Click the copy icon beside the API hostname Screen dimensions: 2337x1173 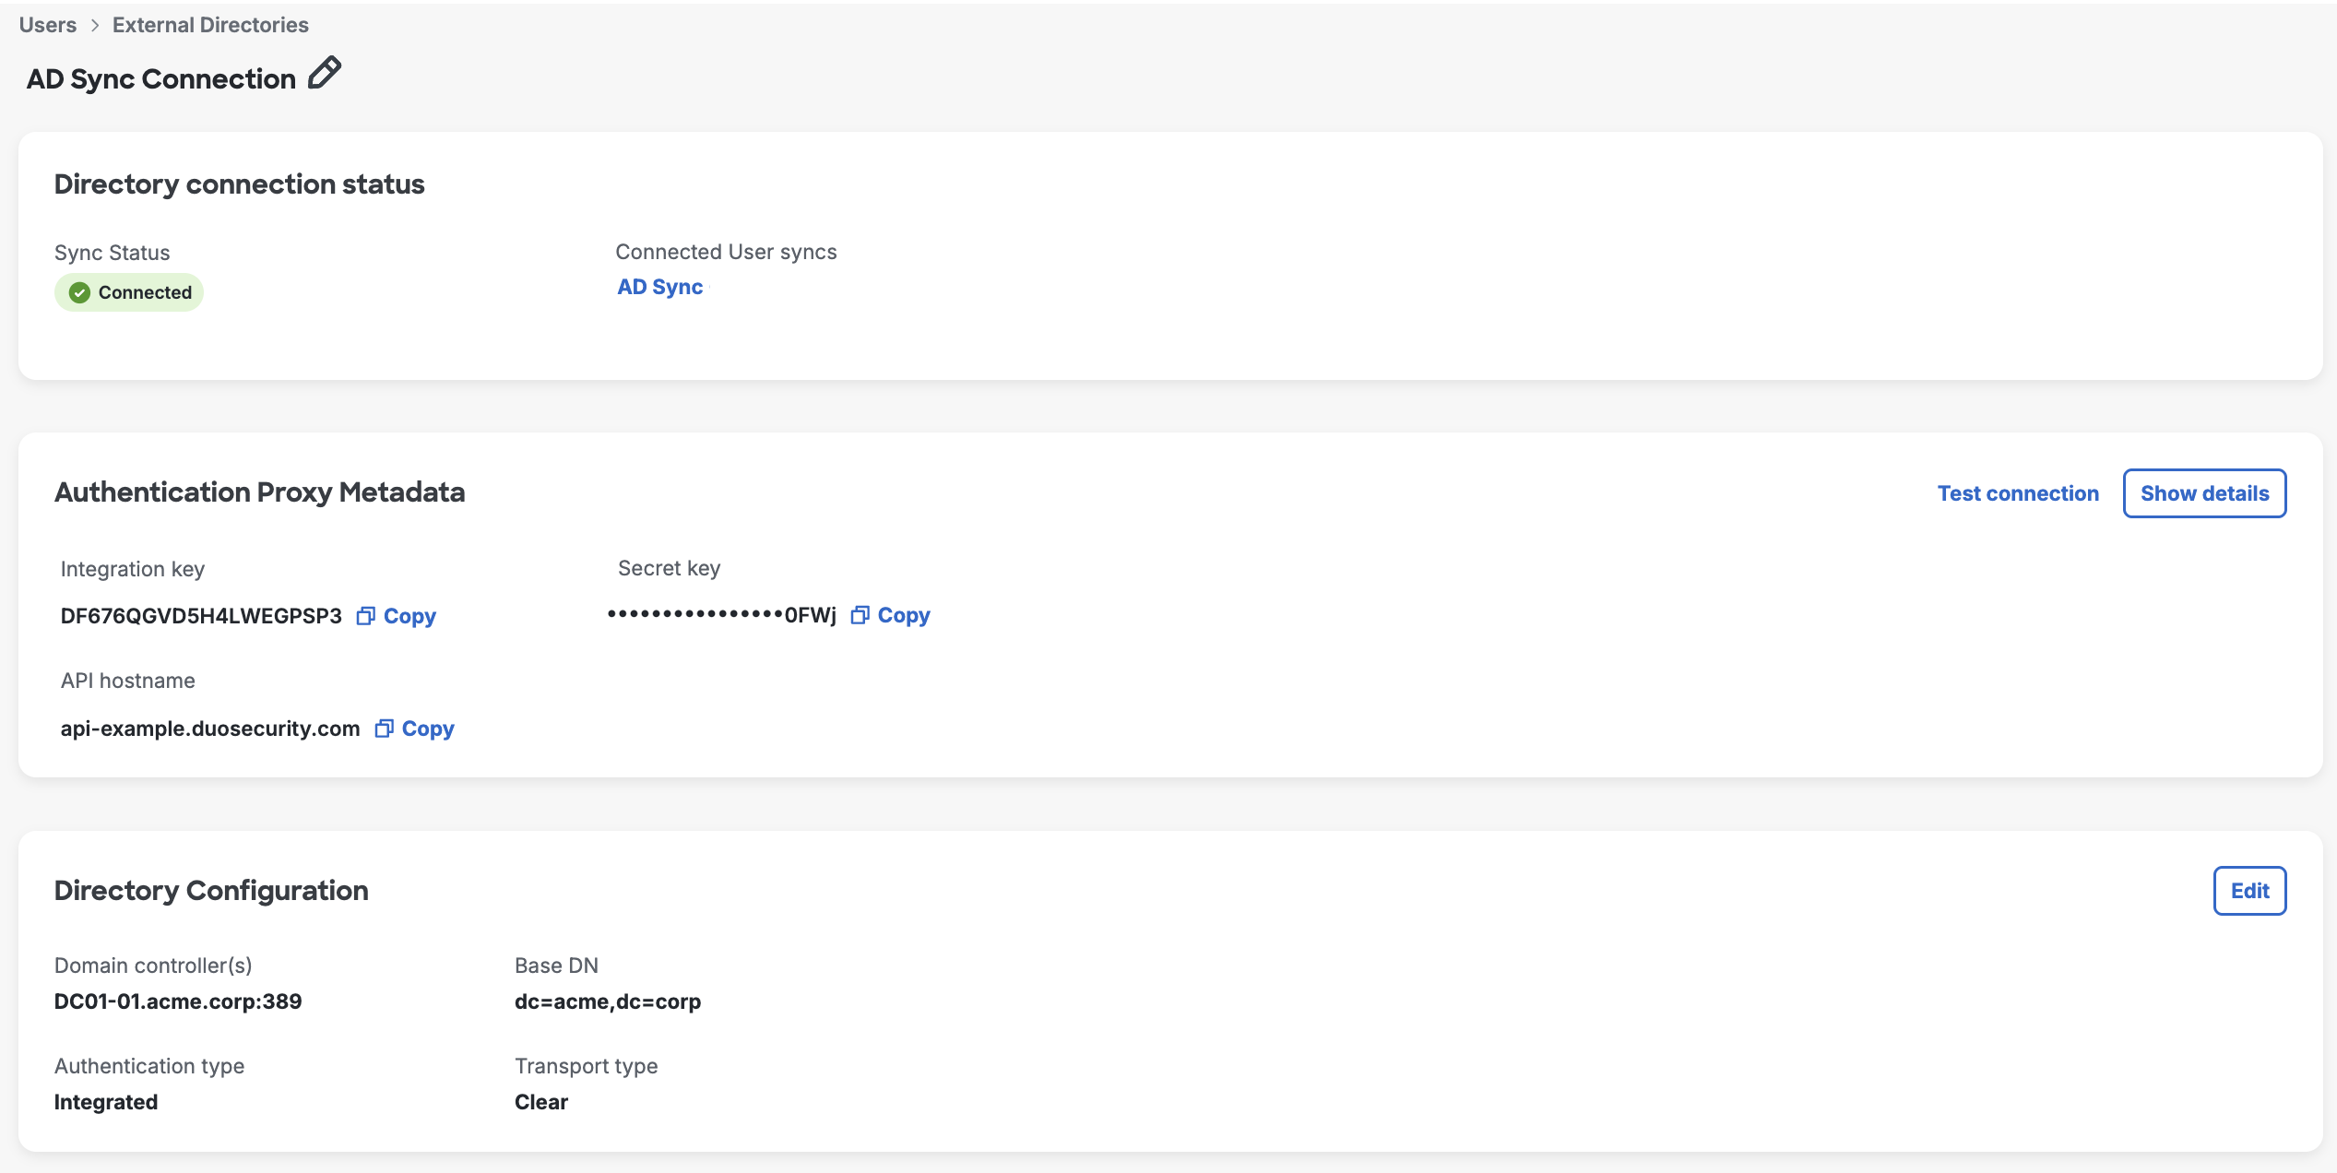[384, 729]
